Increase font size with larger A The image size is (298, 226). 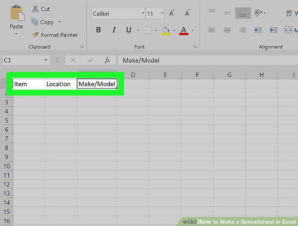[172, 13]
